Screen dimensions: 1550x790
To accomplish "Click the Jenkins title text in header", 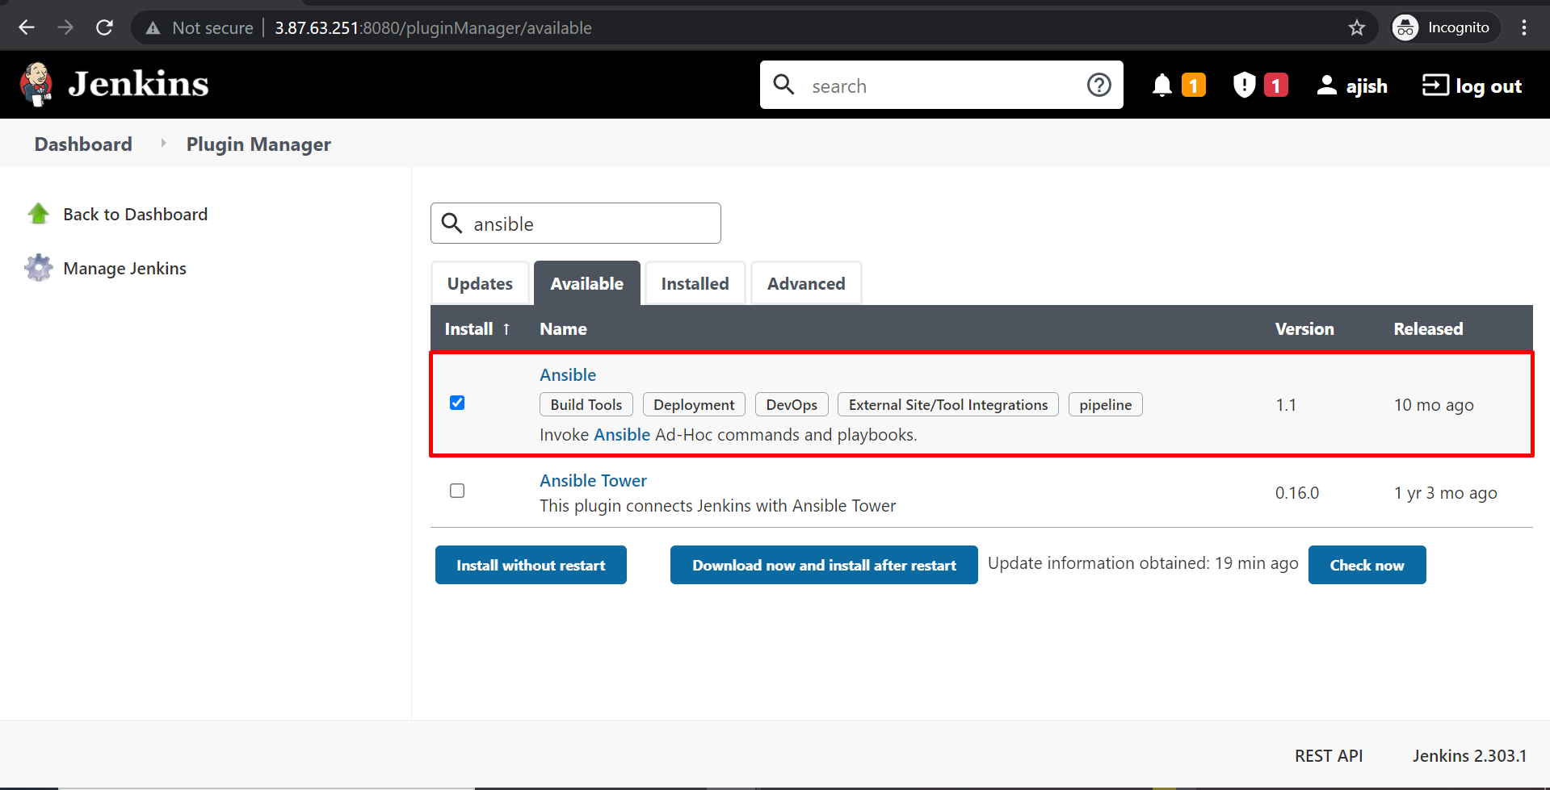I will pyautogui.click(x=138, y=84).
